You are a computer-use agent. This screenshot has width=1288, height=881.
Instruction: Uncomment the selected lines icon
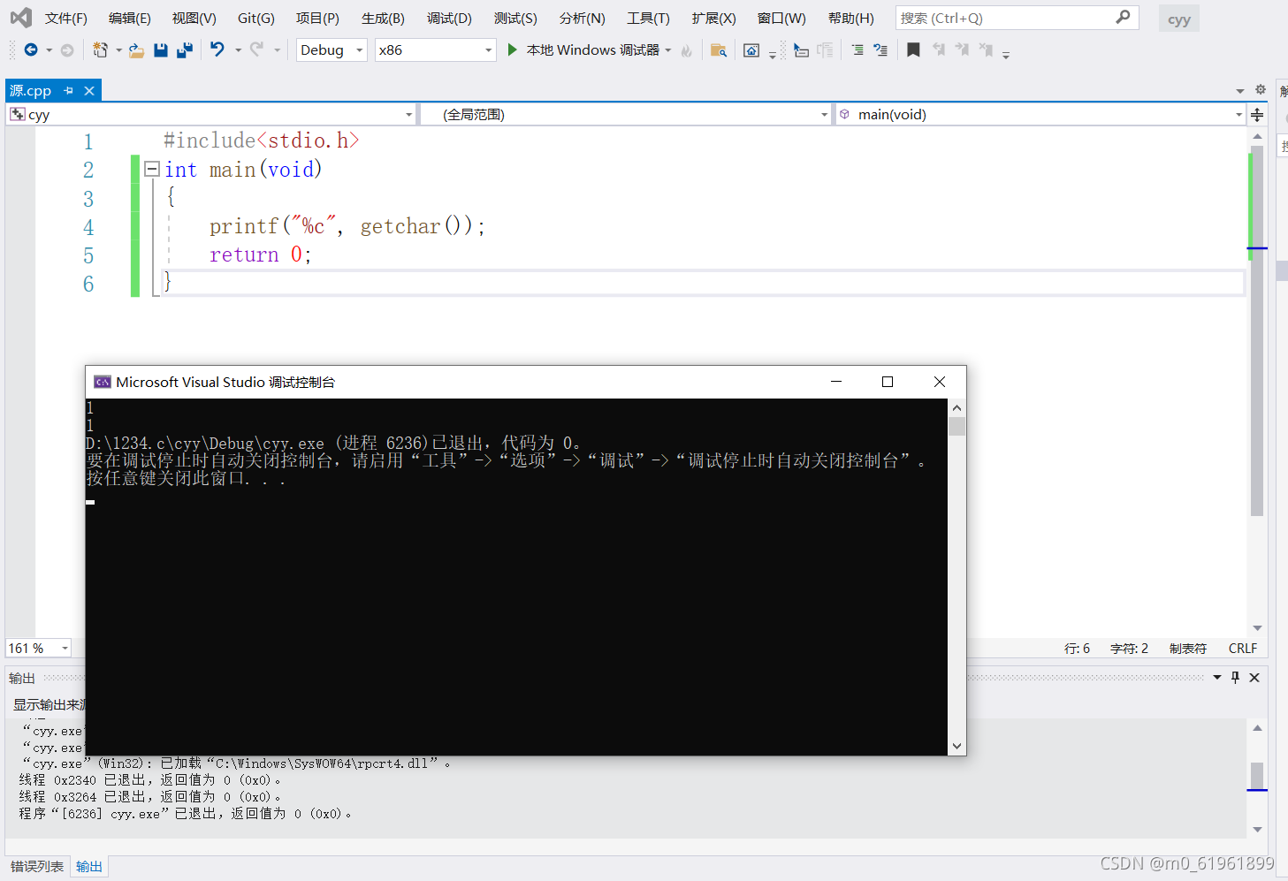pos(880,50)
